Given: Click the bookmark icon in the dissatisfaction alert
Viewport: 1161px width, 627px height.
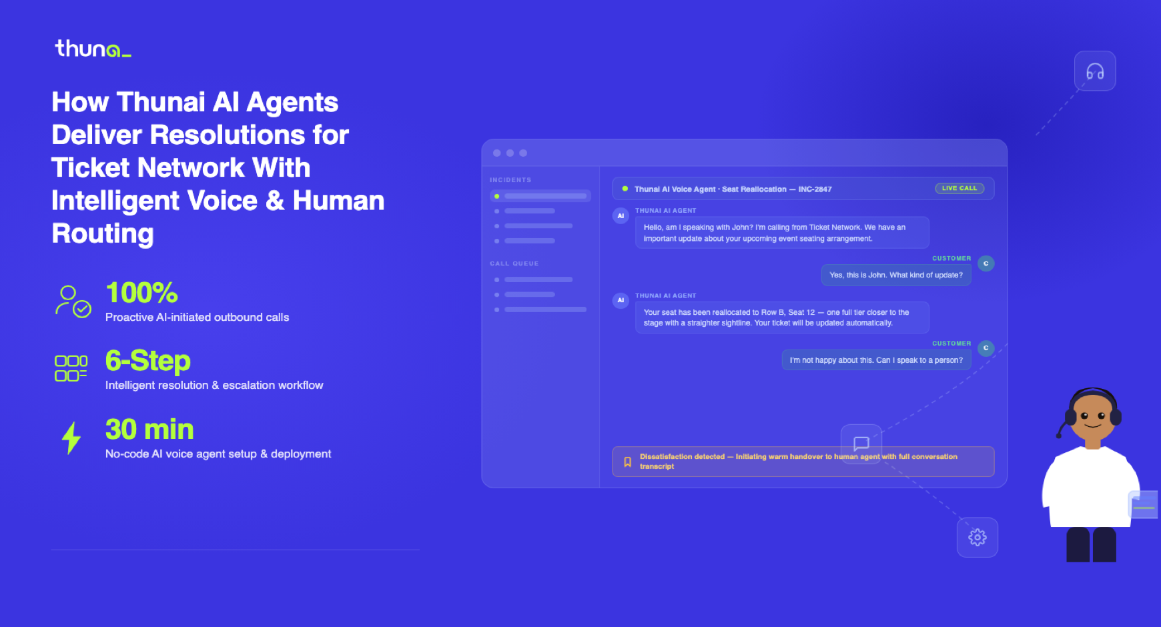Looking at the screenshot, I should pyautogui.click(x=627, y=462).
